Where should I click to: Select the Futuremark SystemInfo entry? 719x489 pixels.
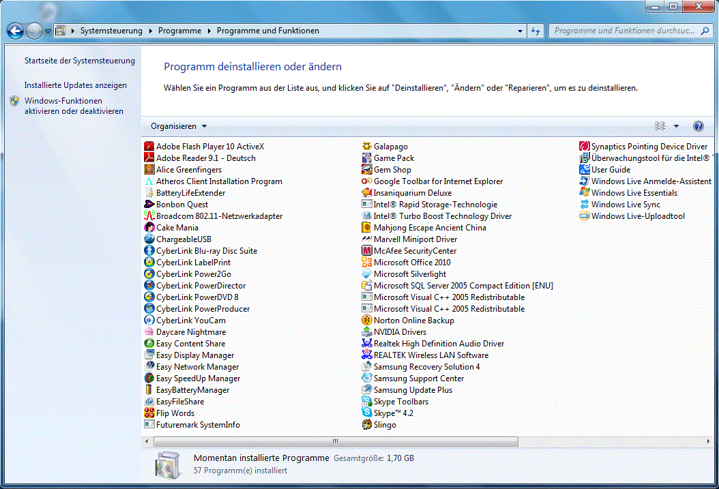pos(192,425)
